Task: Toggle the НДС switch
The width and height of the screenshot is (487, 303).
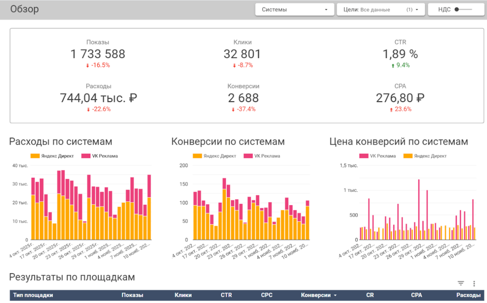Action: pyautogui.click(x=458, y=9)
